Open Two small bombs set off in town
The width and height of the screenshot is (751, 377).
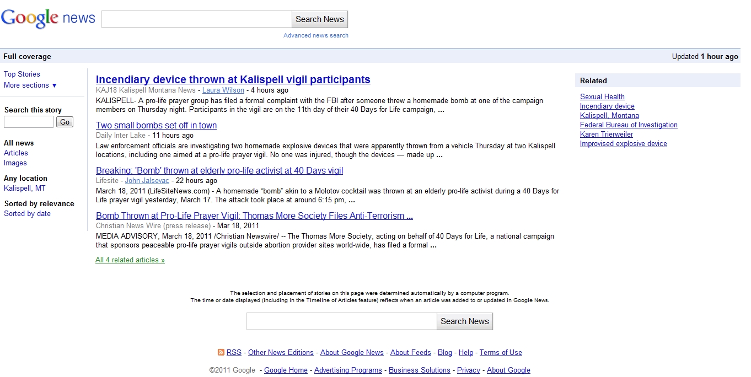pos(157,125)
